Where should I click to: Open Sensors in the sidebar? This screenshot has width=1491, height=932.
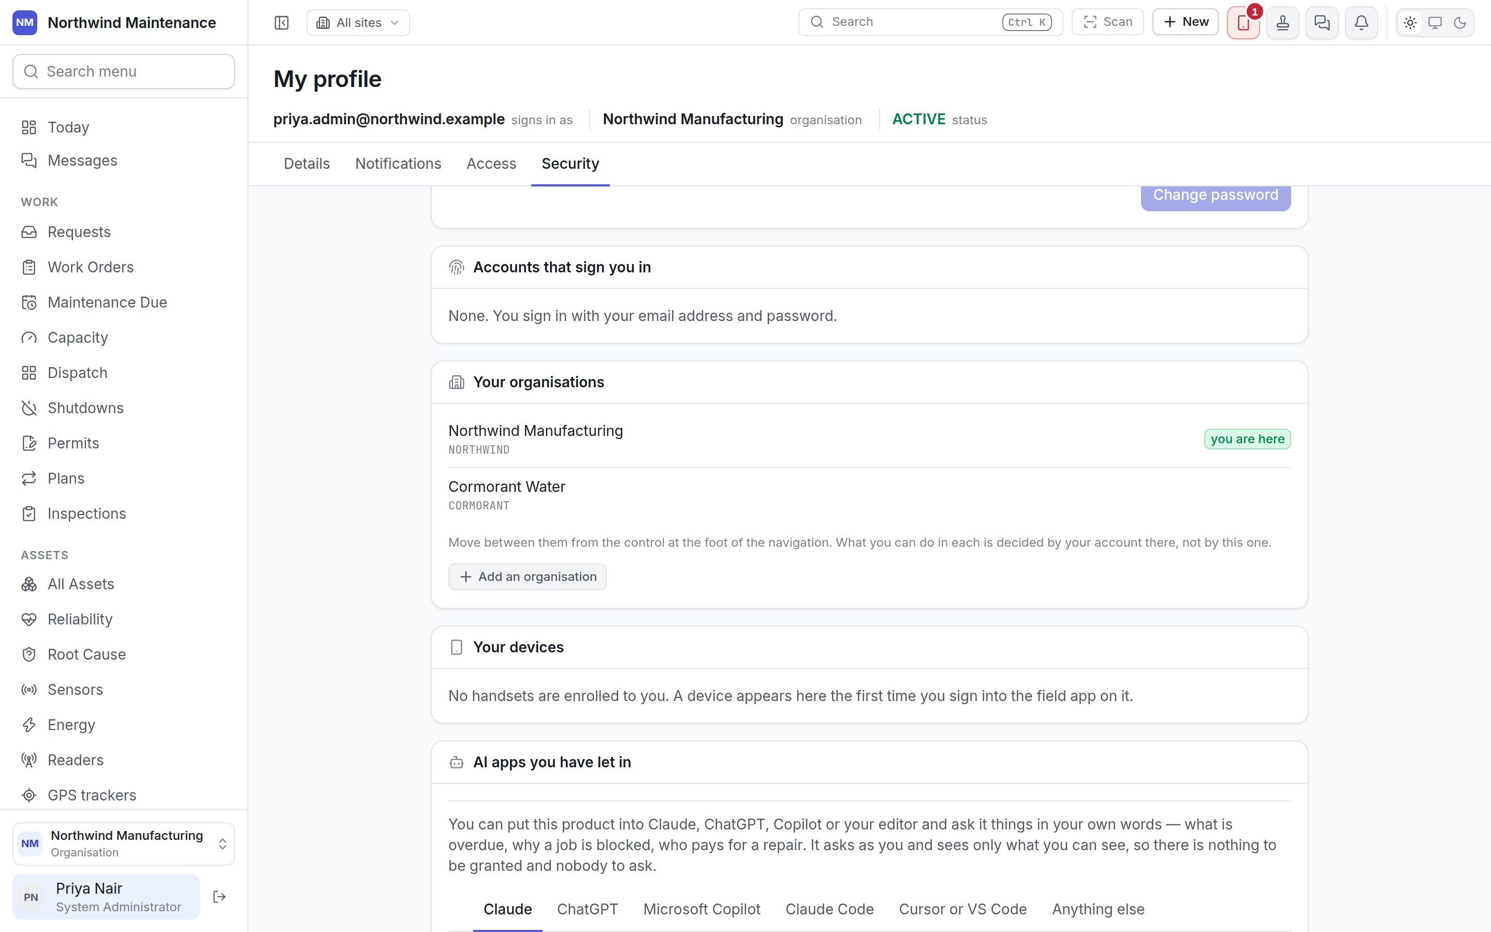point(124,689)
